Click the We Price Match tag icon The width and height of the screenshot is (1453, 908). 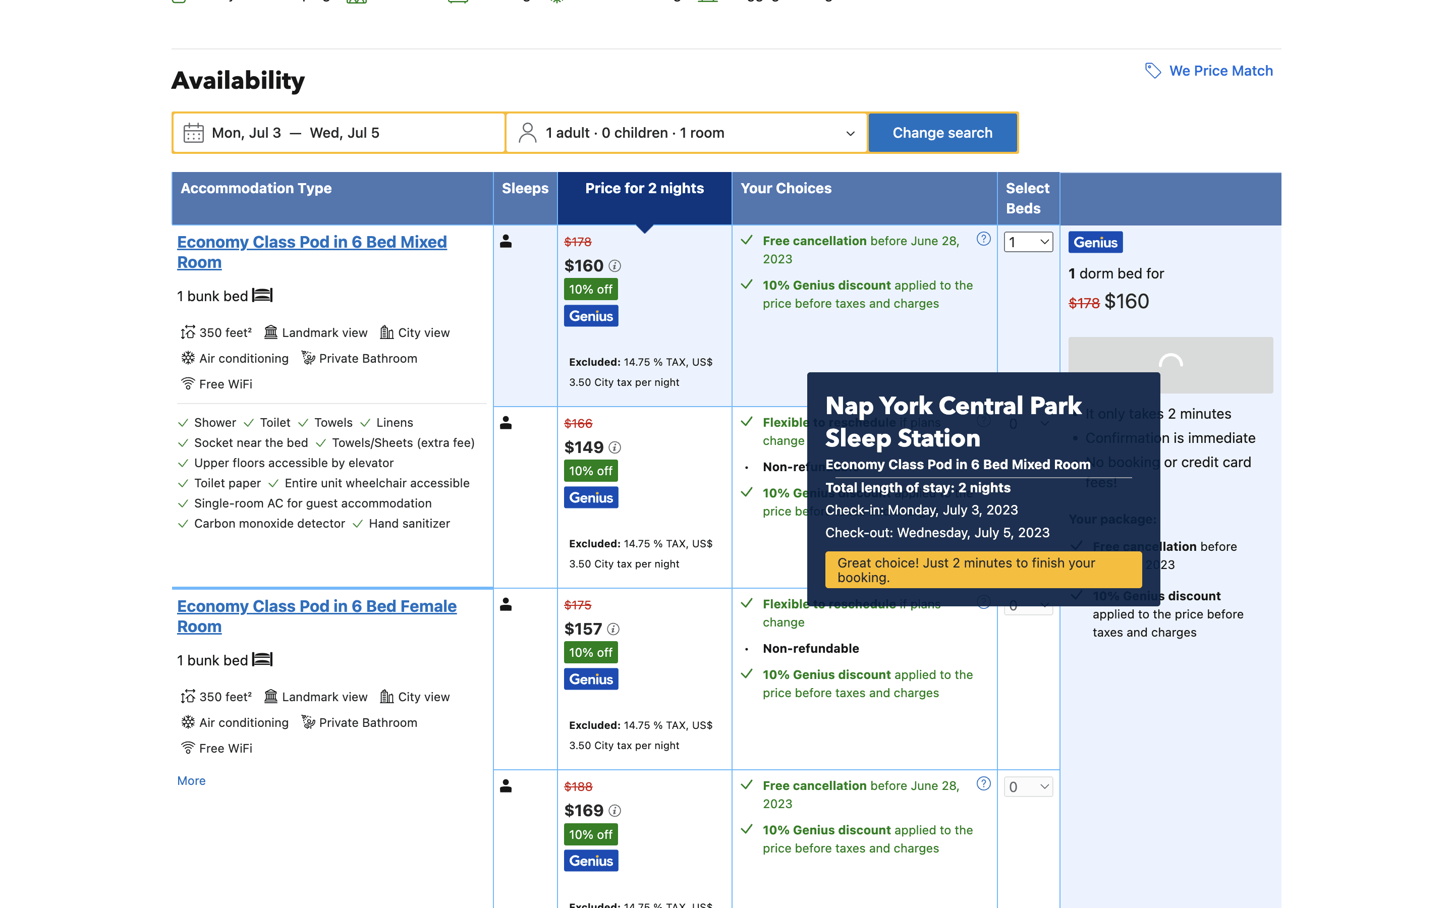[1153, 71]
